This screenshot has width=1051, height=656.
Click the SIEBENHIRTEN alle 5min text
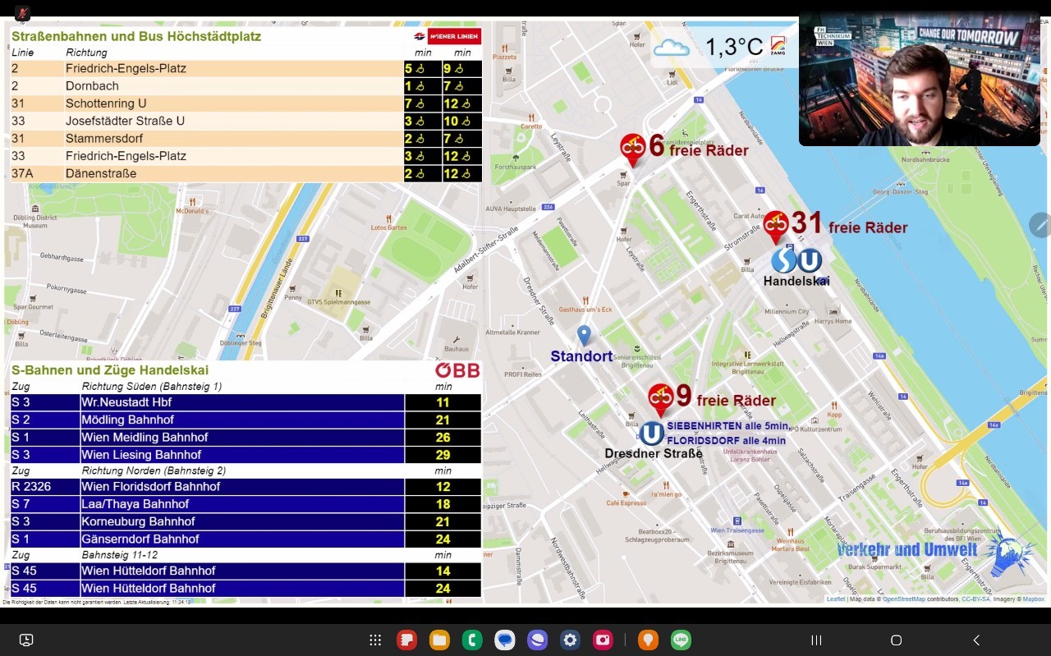[x=728, y=426]
